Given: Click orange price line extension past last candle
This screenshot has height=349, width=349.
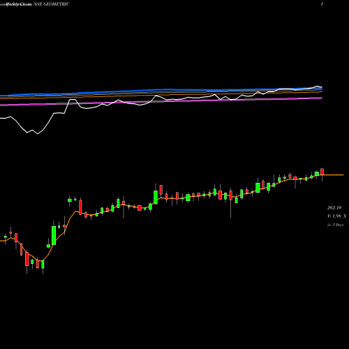Looking at the screenshot, I should pos(334,174).
